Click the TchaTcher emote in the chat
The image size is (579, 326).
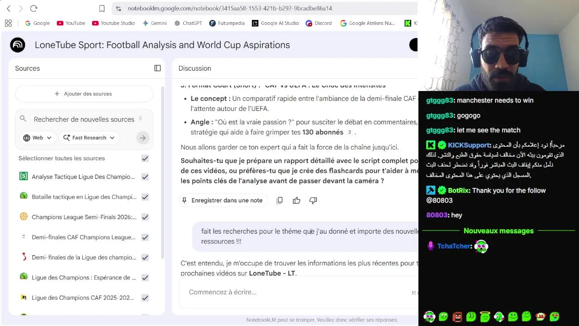click(x=481, y=246)
